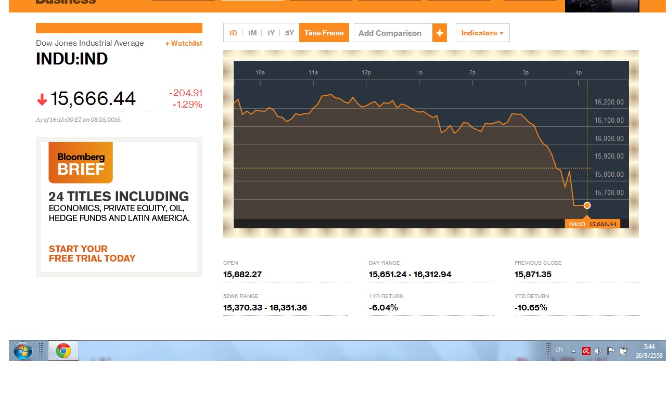Click the Bloomberg Brief logo

point(81,163)
